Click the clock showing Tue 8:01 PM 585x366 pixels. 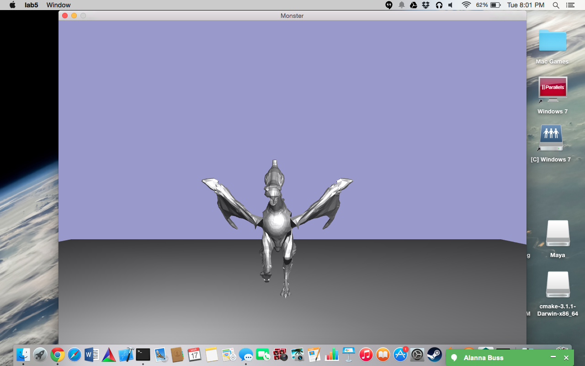tap(526, 5)
